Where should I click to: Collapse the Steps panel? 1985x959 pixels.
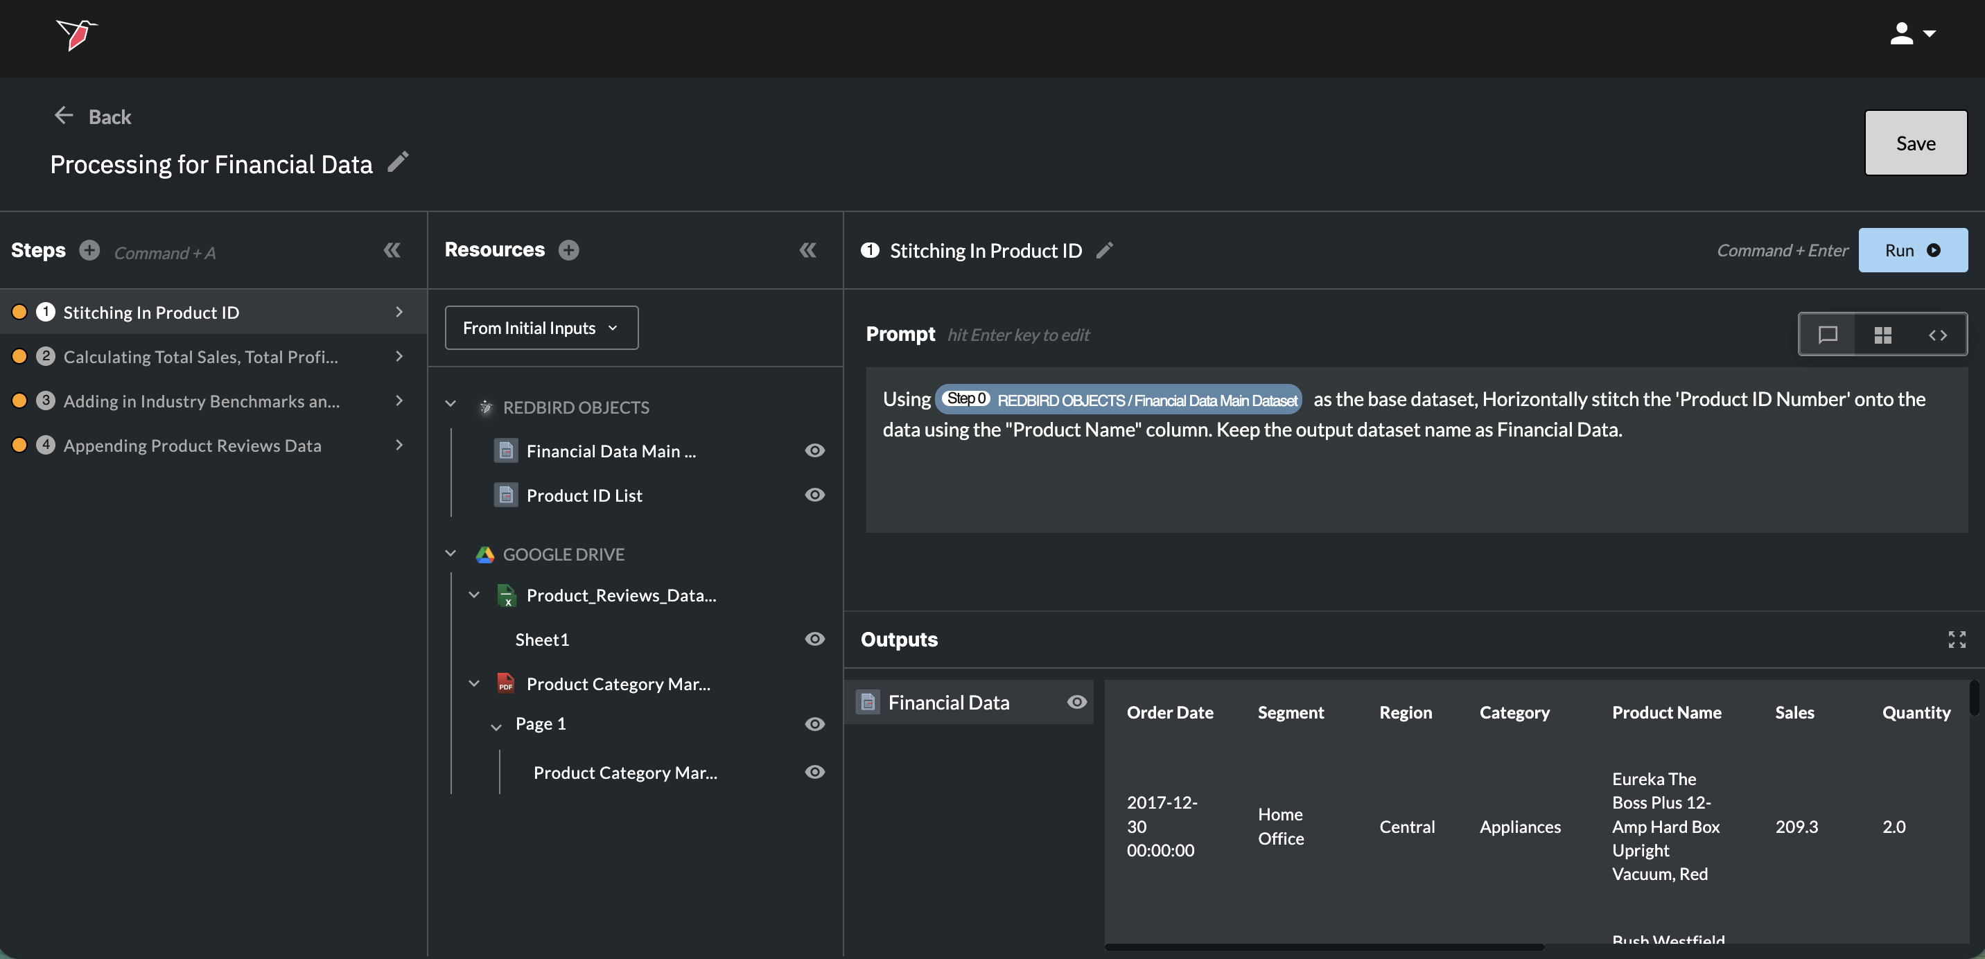tap(392, 250)
